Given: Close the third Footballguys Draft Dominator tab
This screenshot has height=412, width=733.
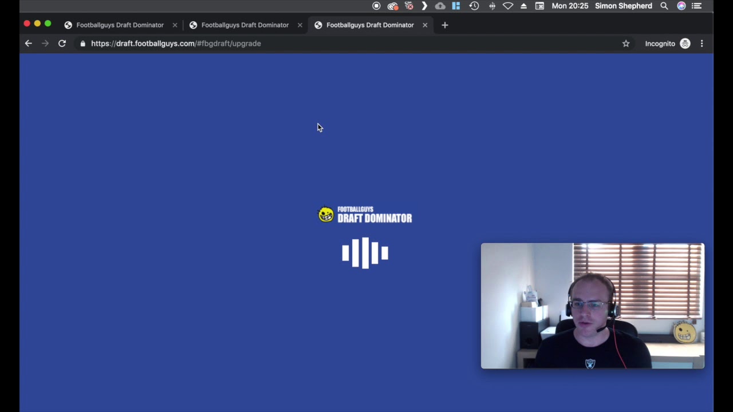Looking at the screenshot, I should click(425, 25).
